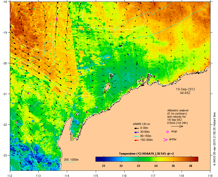Image resolution: width=218 pixels, height=177 pixels.
Task: Click the blue 30-80m arrow legend symbol
Action: 137,132
